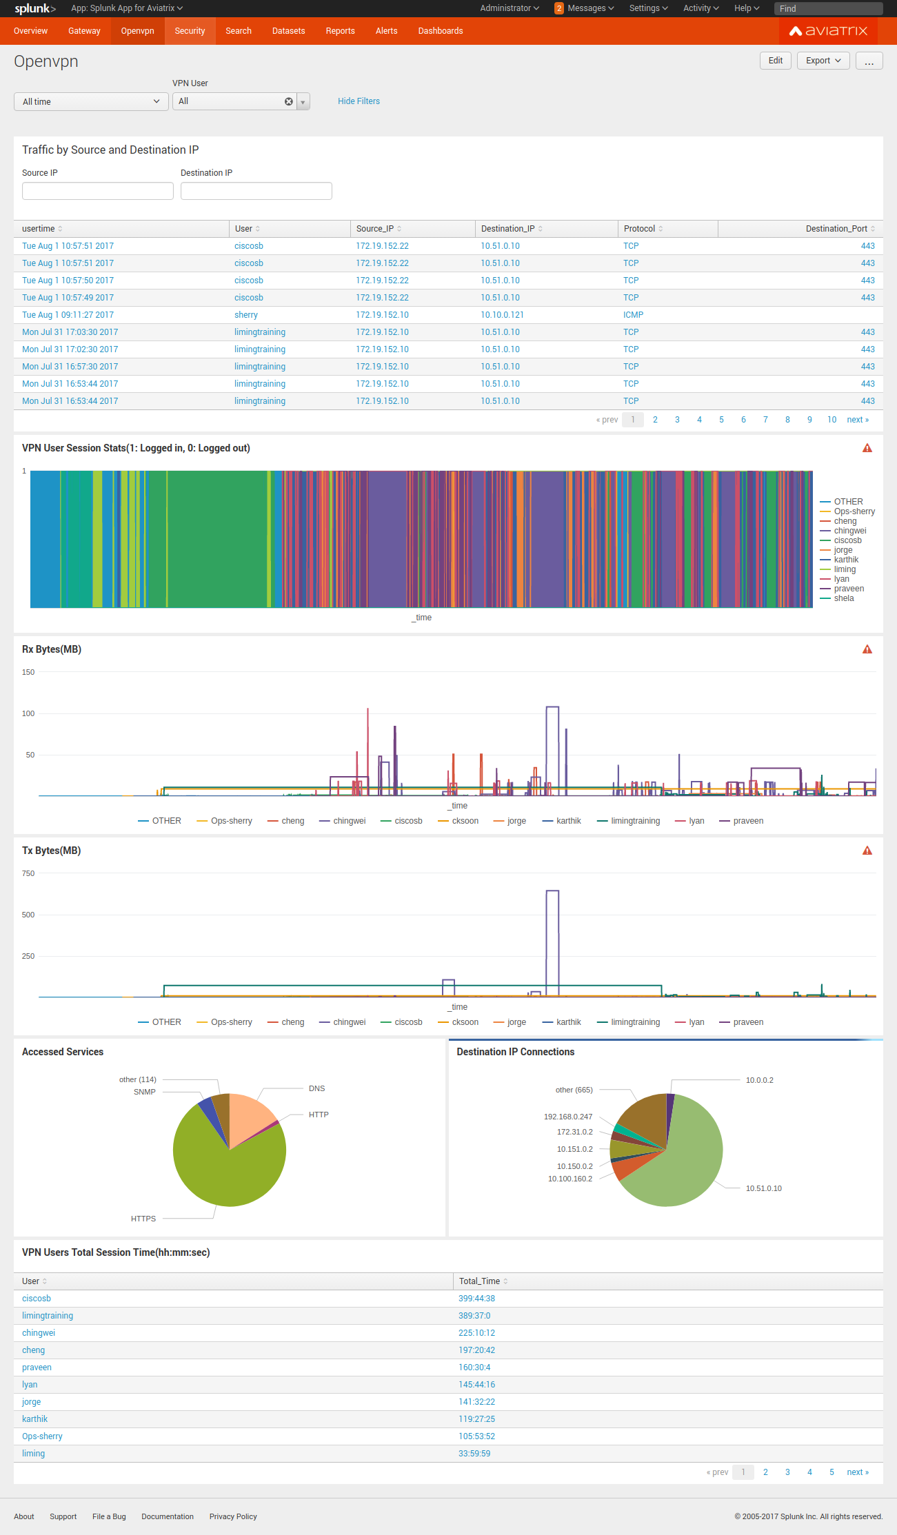Image resolution: width=897 pixels, height=1535 pixels.
Task: Open the Dashboards tab
Action: coord(441,31)
